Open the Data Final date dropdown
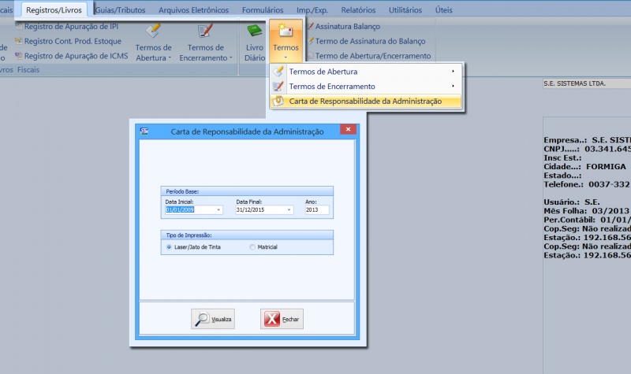631x374 pixels. pyautogui.click(x=289, y=210)
